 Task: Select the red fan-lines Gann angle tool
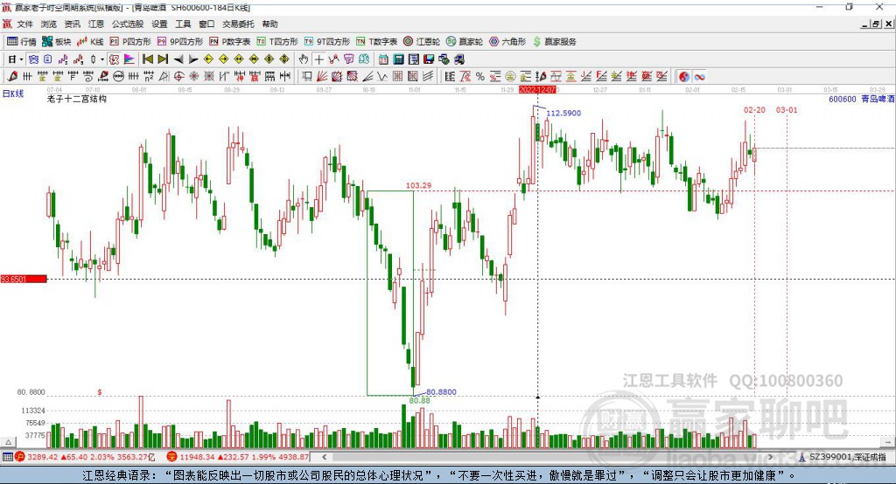point(322,77)
